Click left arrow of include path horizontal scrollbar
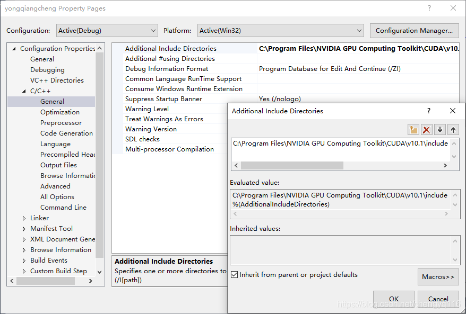The height and width of the screenshot is (314, 466). 236,165
